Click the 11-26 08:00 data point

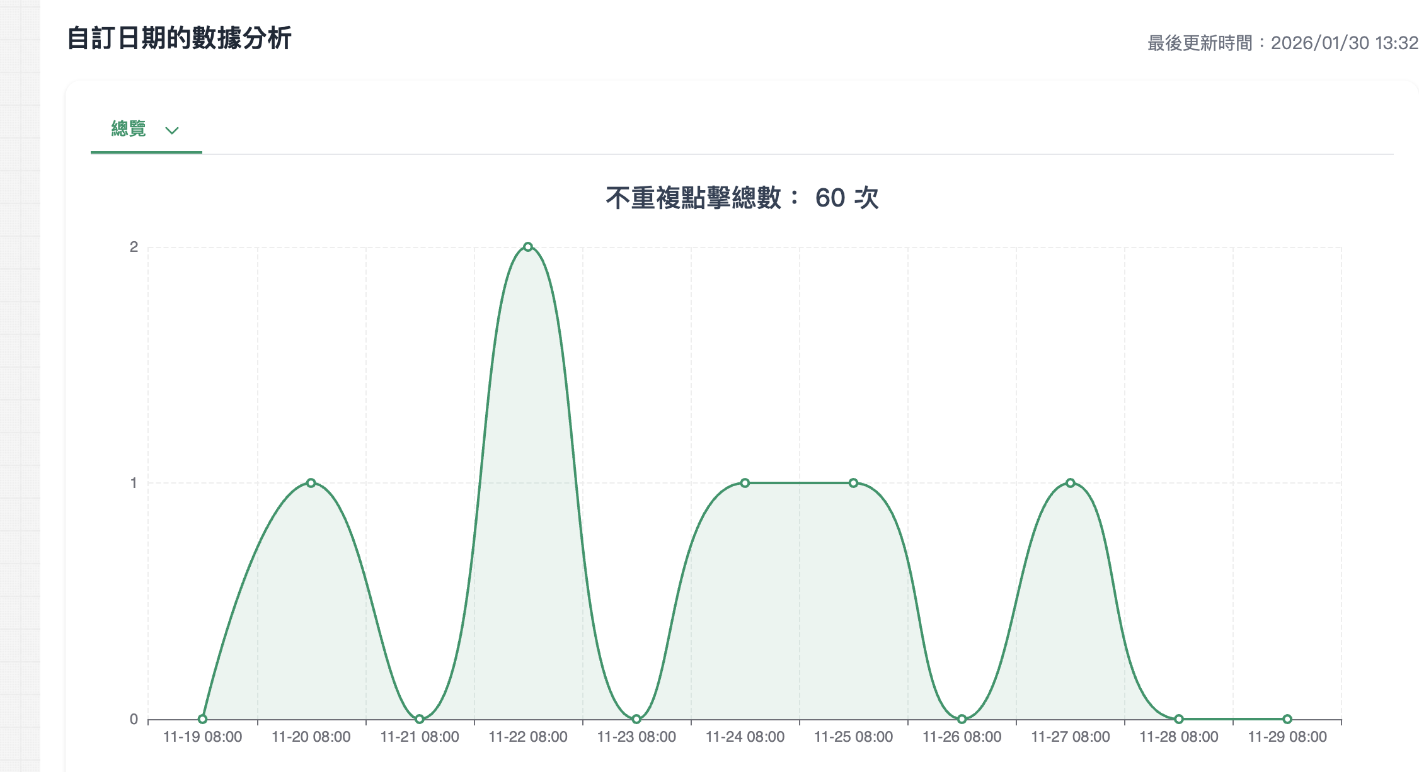962,719
